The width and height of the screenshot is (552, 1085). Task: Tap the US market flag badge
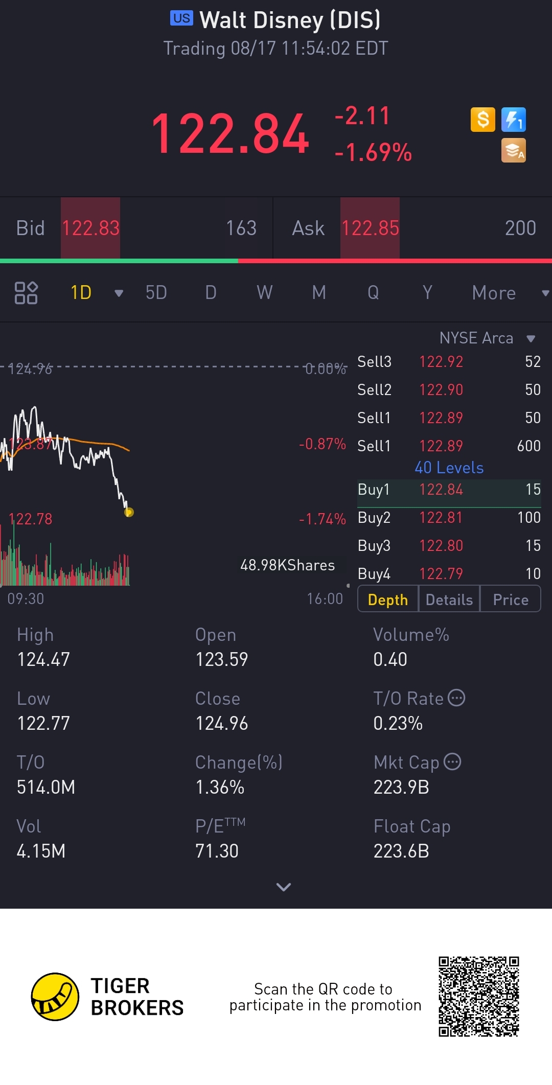181,18
